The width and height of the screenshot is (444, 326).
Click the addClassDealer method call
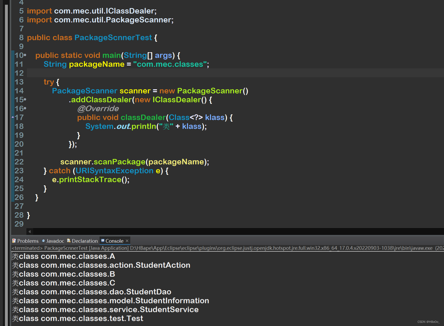coord(101,100)
